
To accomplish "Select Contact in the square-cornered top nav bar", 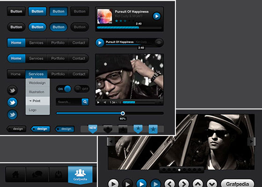I will (x=79, y=43).
